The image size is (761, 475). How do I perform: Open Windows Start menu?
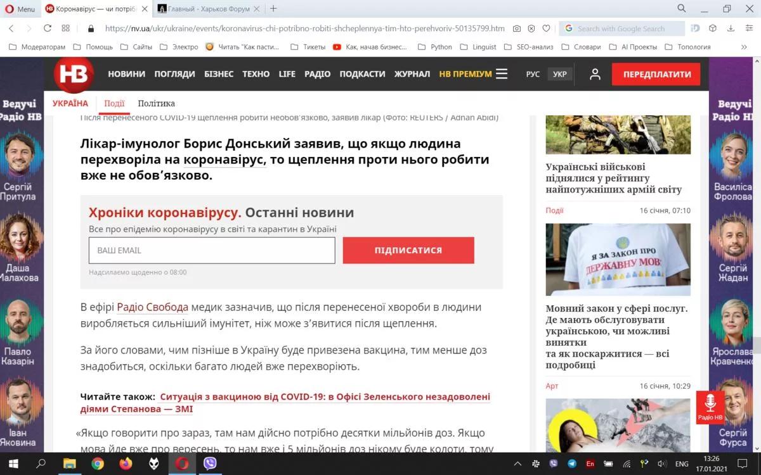tap(13, 464)
